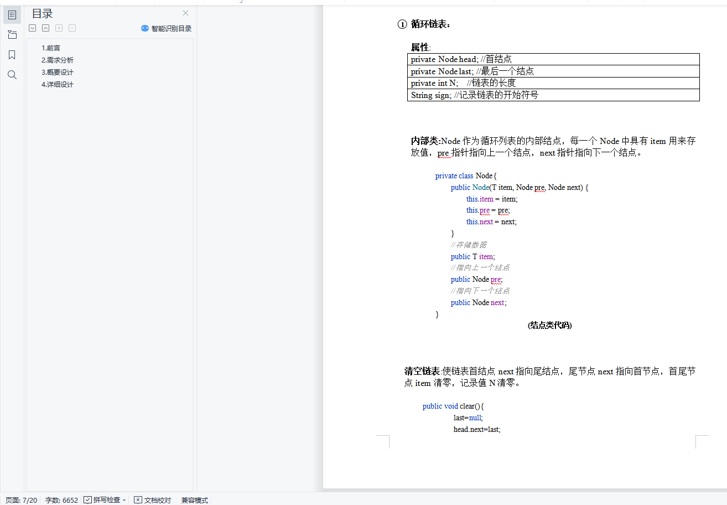Click code line 'last=null;'
The width and height of the screenshot is (727, 505).
click(x=468, y=418)
